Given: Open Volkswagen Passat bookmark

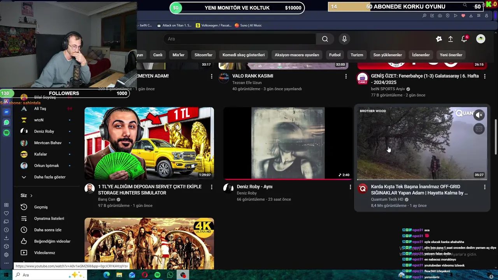Looking at the screenshot, I should pos(214,25).
